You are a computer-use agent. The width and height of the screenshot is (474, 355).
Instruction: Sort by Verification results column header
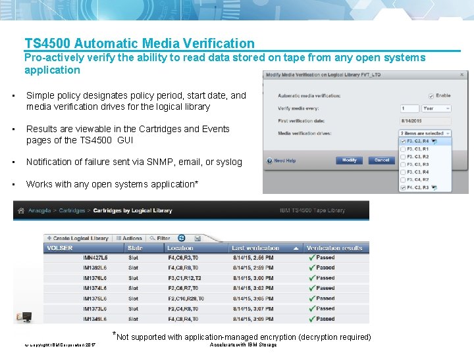coord(336,248)
